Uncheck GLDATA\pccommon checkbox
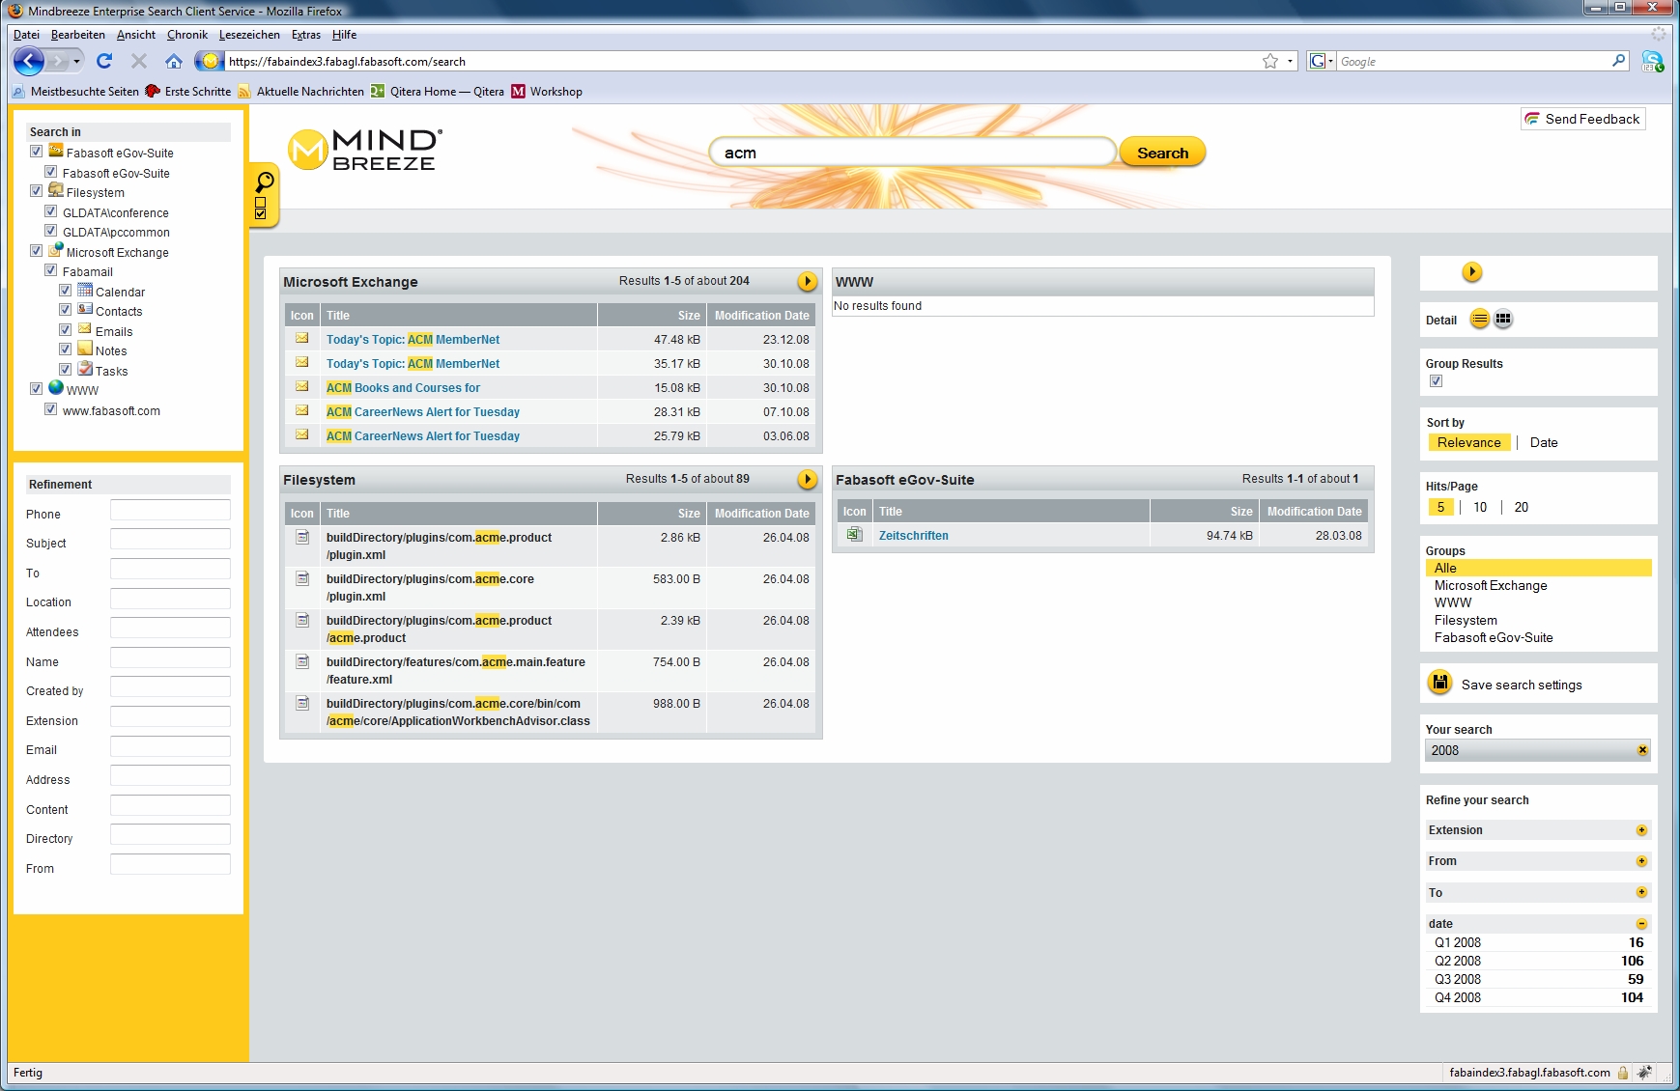 pos(50,230)
